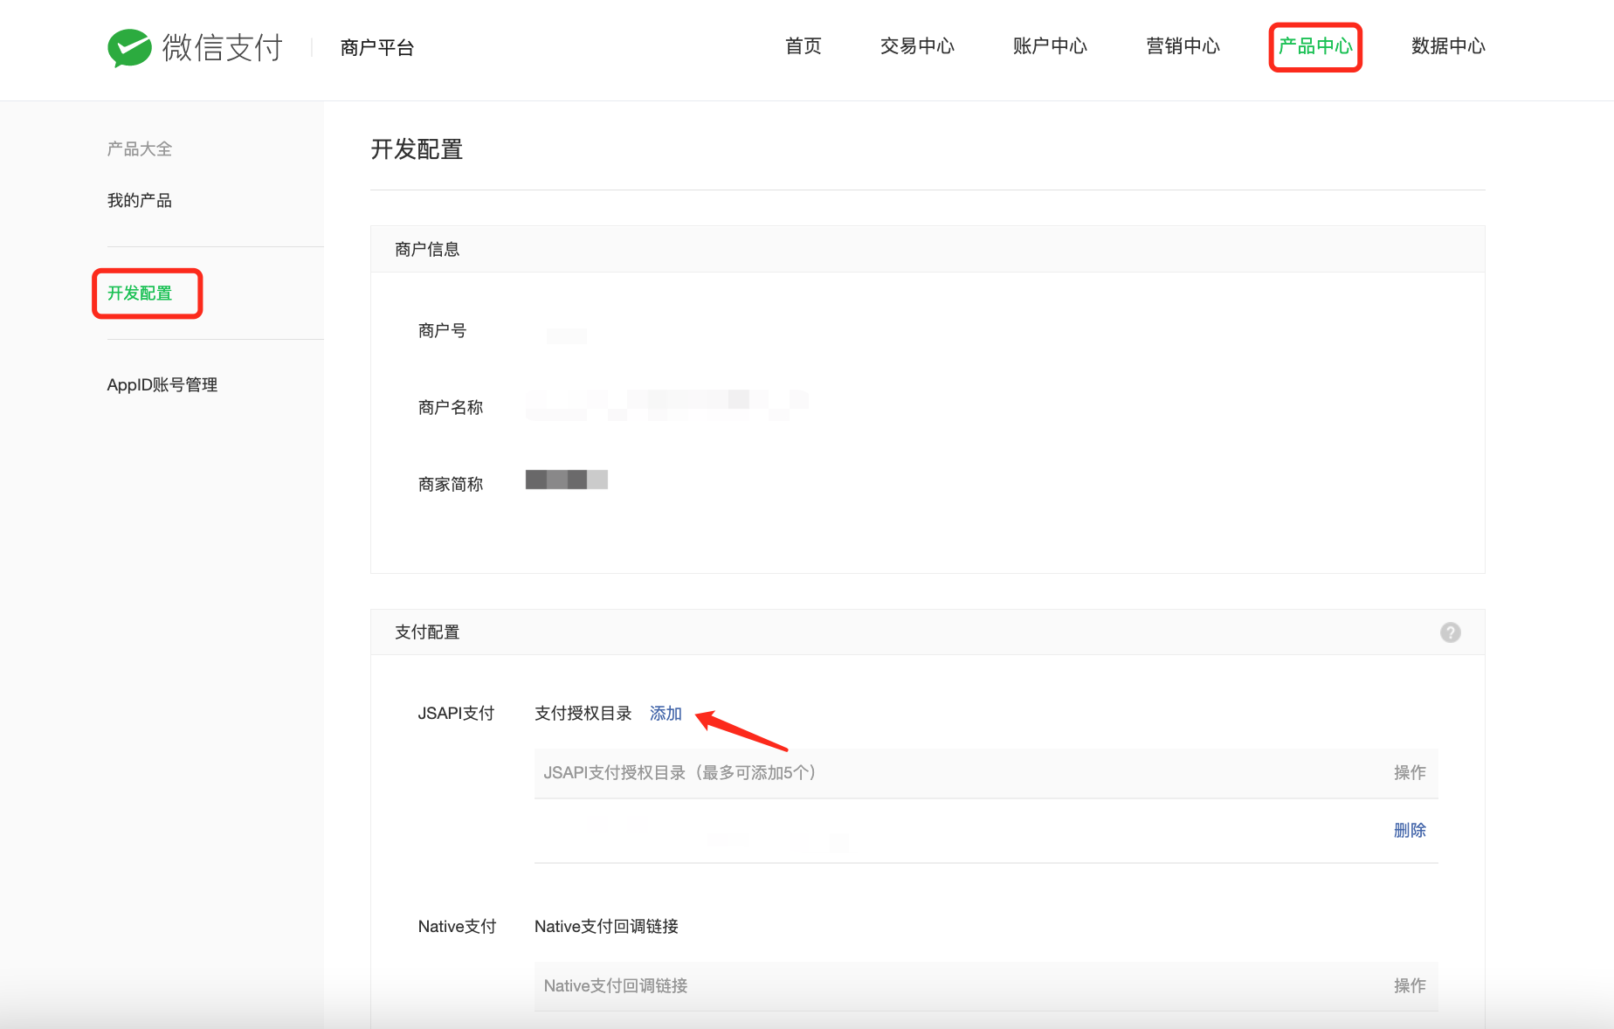The image size is (1614, 1029).
Task: Go to 首页 in the top navigation
Action: pos(803,46)
